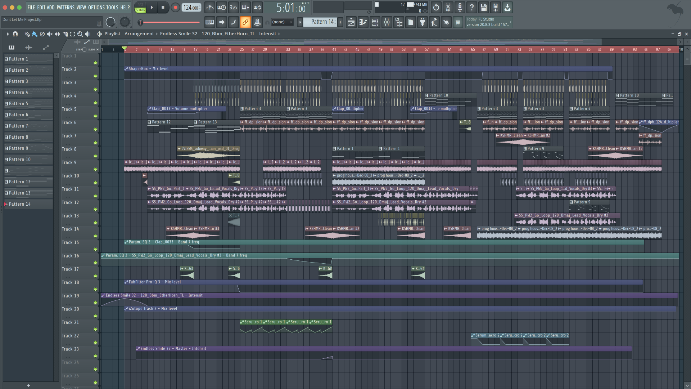Viewport: 691px width, 389px height.
Task: Open the Playlist view from toolbar
Action: pyautogui.click(x=351, y=22)
